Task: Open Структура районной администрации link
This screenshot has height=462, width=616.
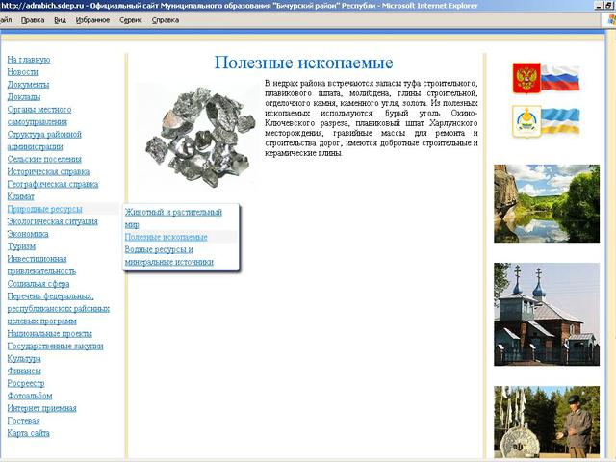Action: [44, 141]
